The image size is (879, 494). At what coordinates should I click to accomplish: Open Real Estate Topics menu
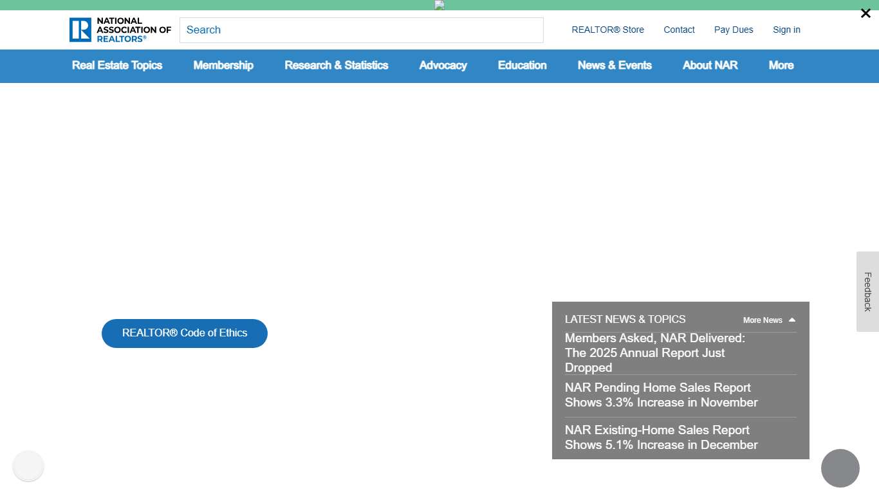point(117,66)
